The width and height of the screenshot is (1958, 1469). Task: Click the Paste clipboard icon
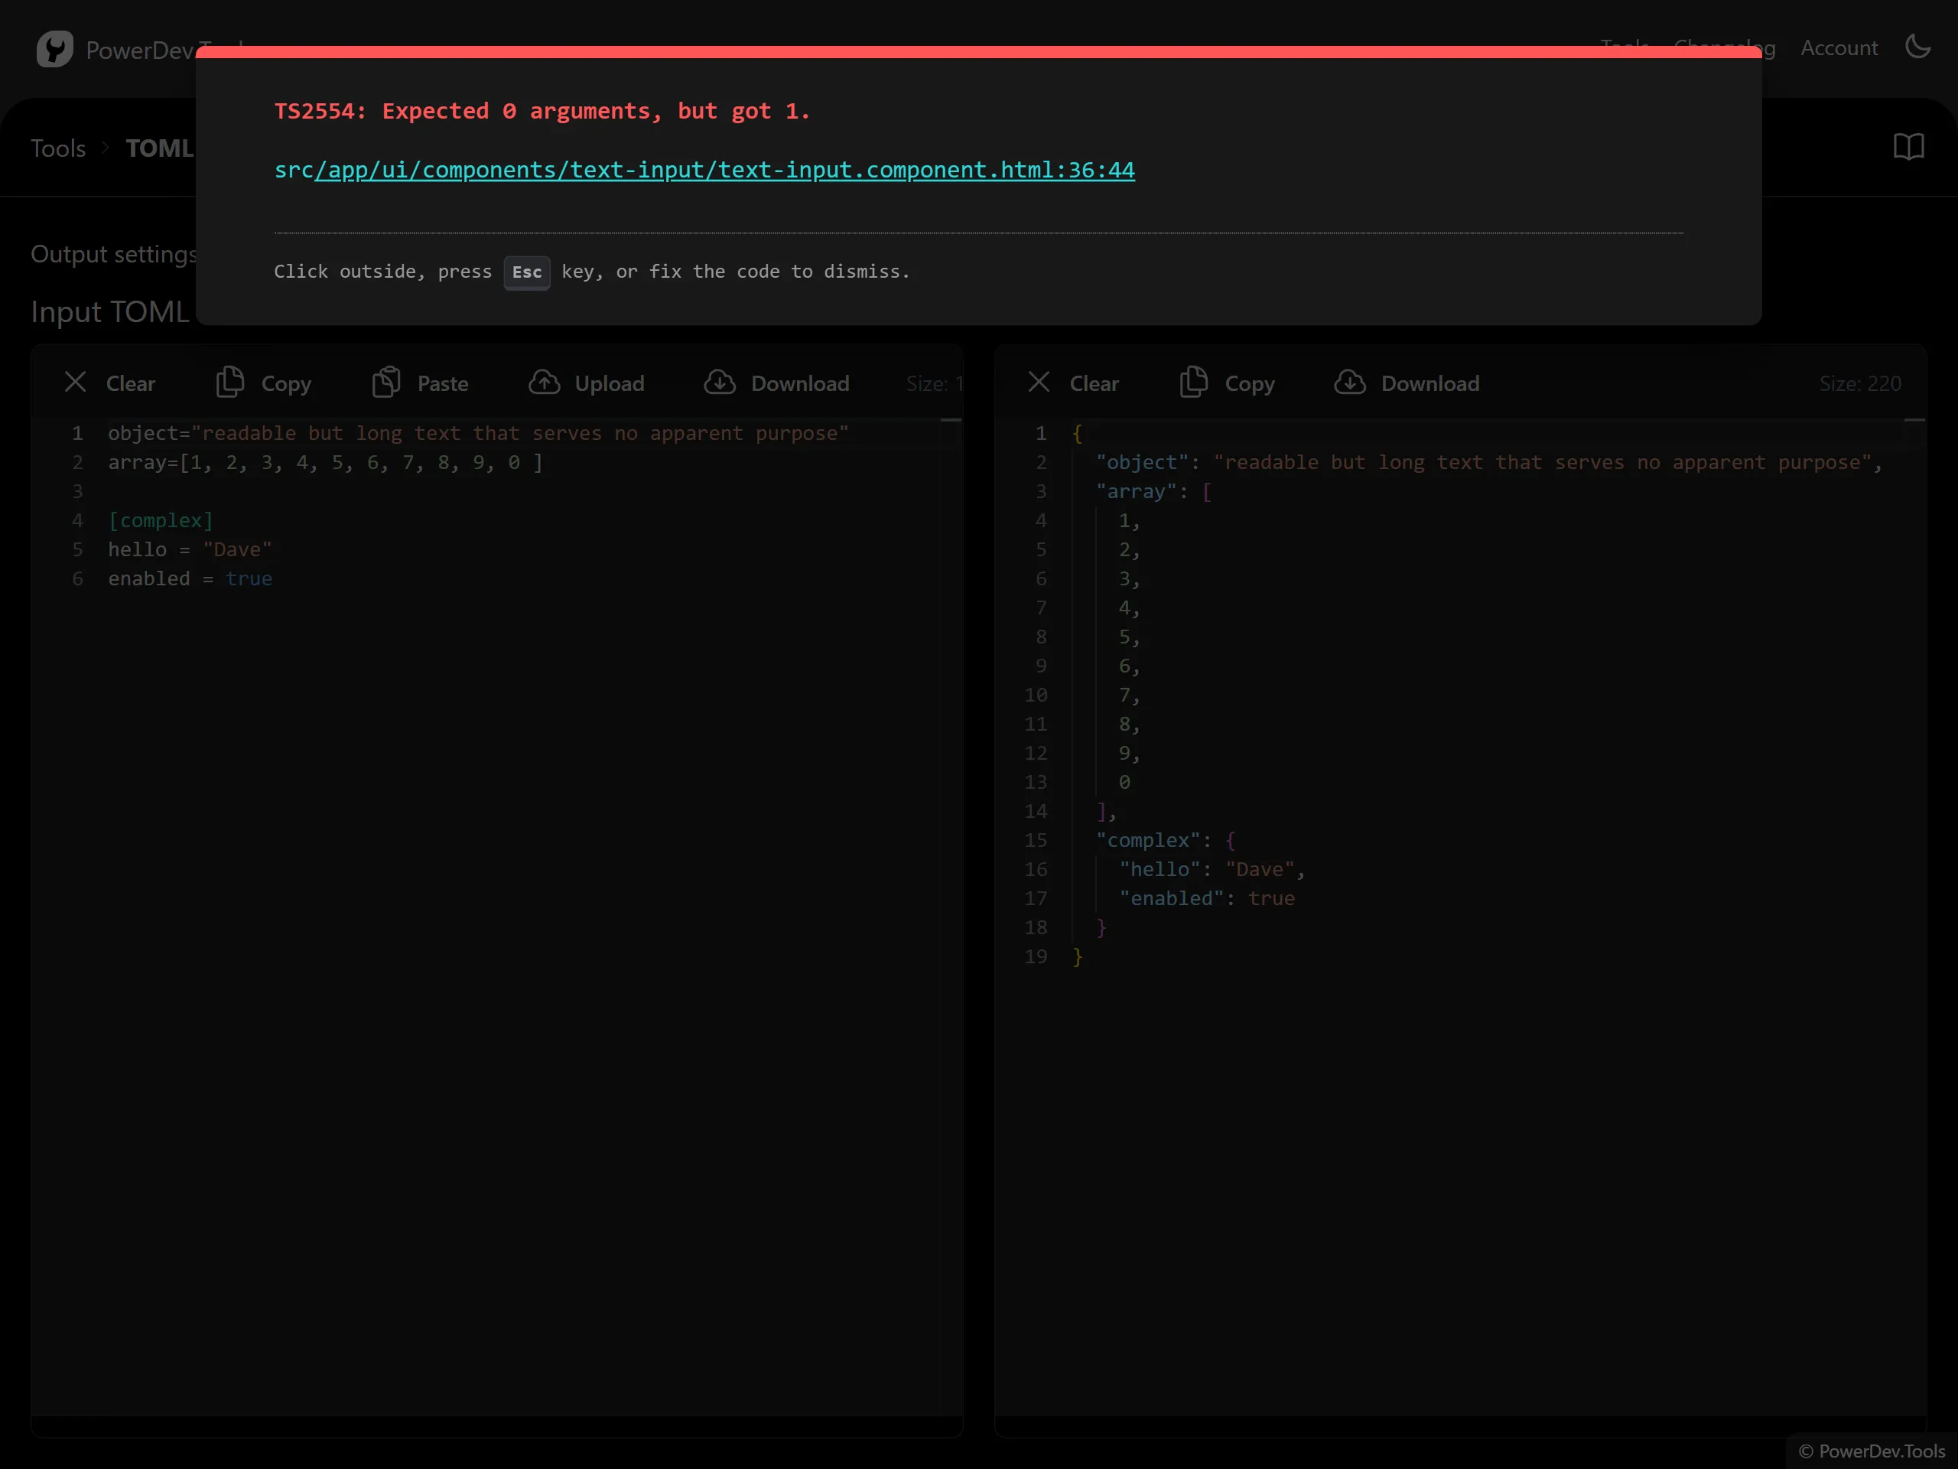(x=386, y=383)
